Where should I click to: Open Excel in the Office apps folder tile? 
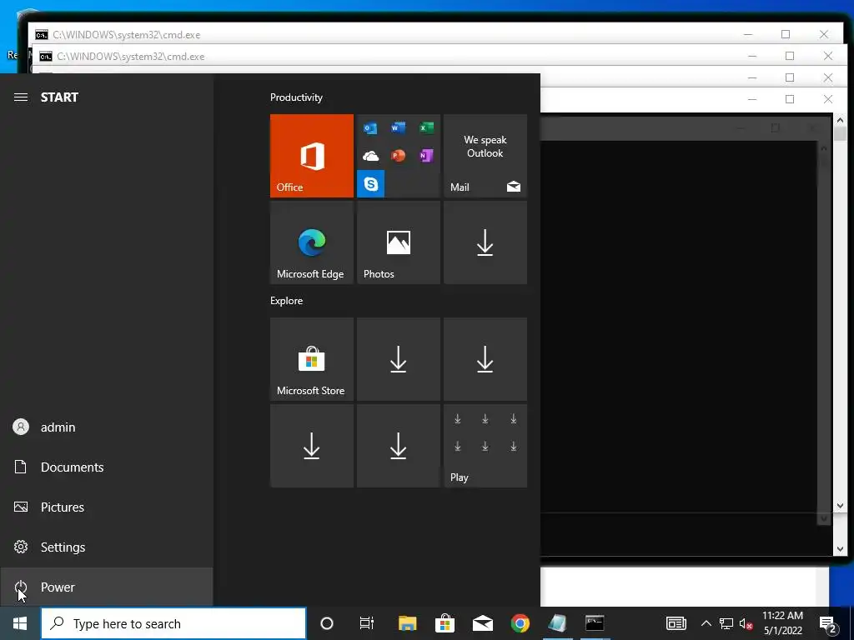point(426,127)
